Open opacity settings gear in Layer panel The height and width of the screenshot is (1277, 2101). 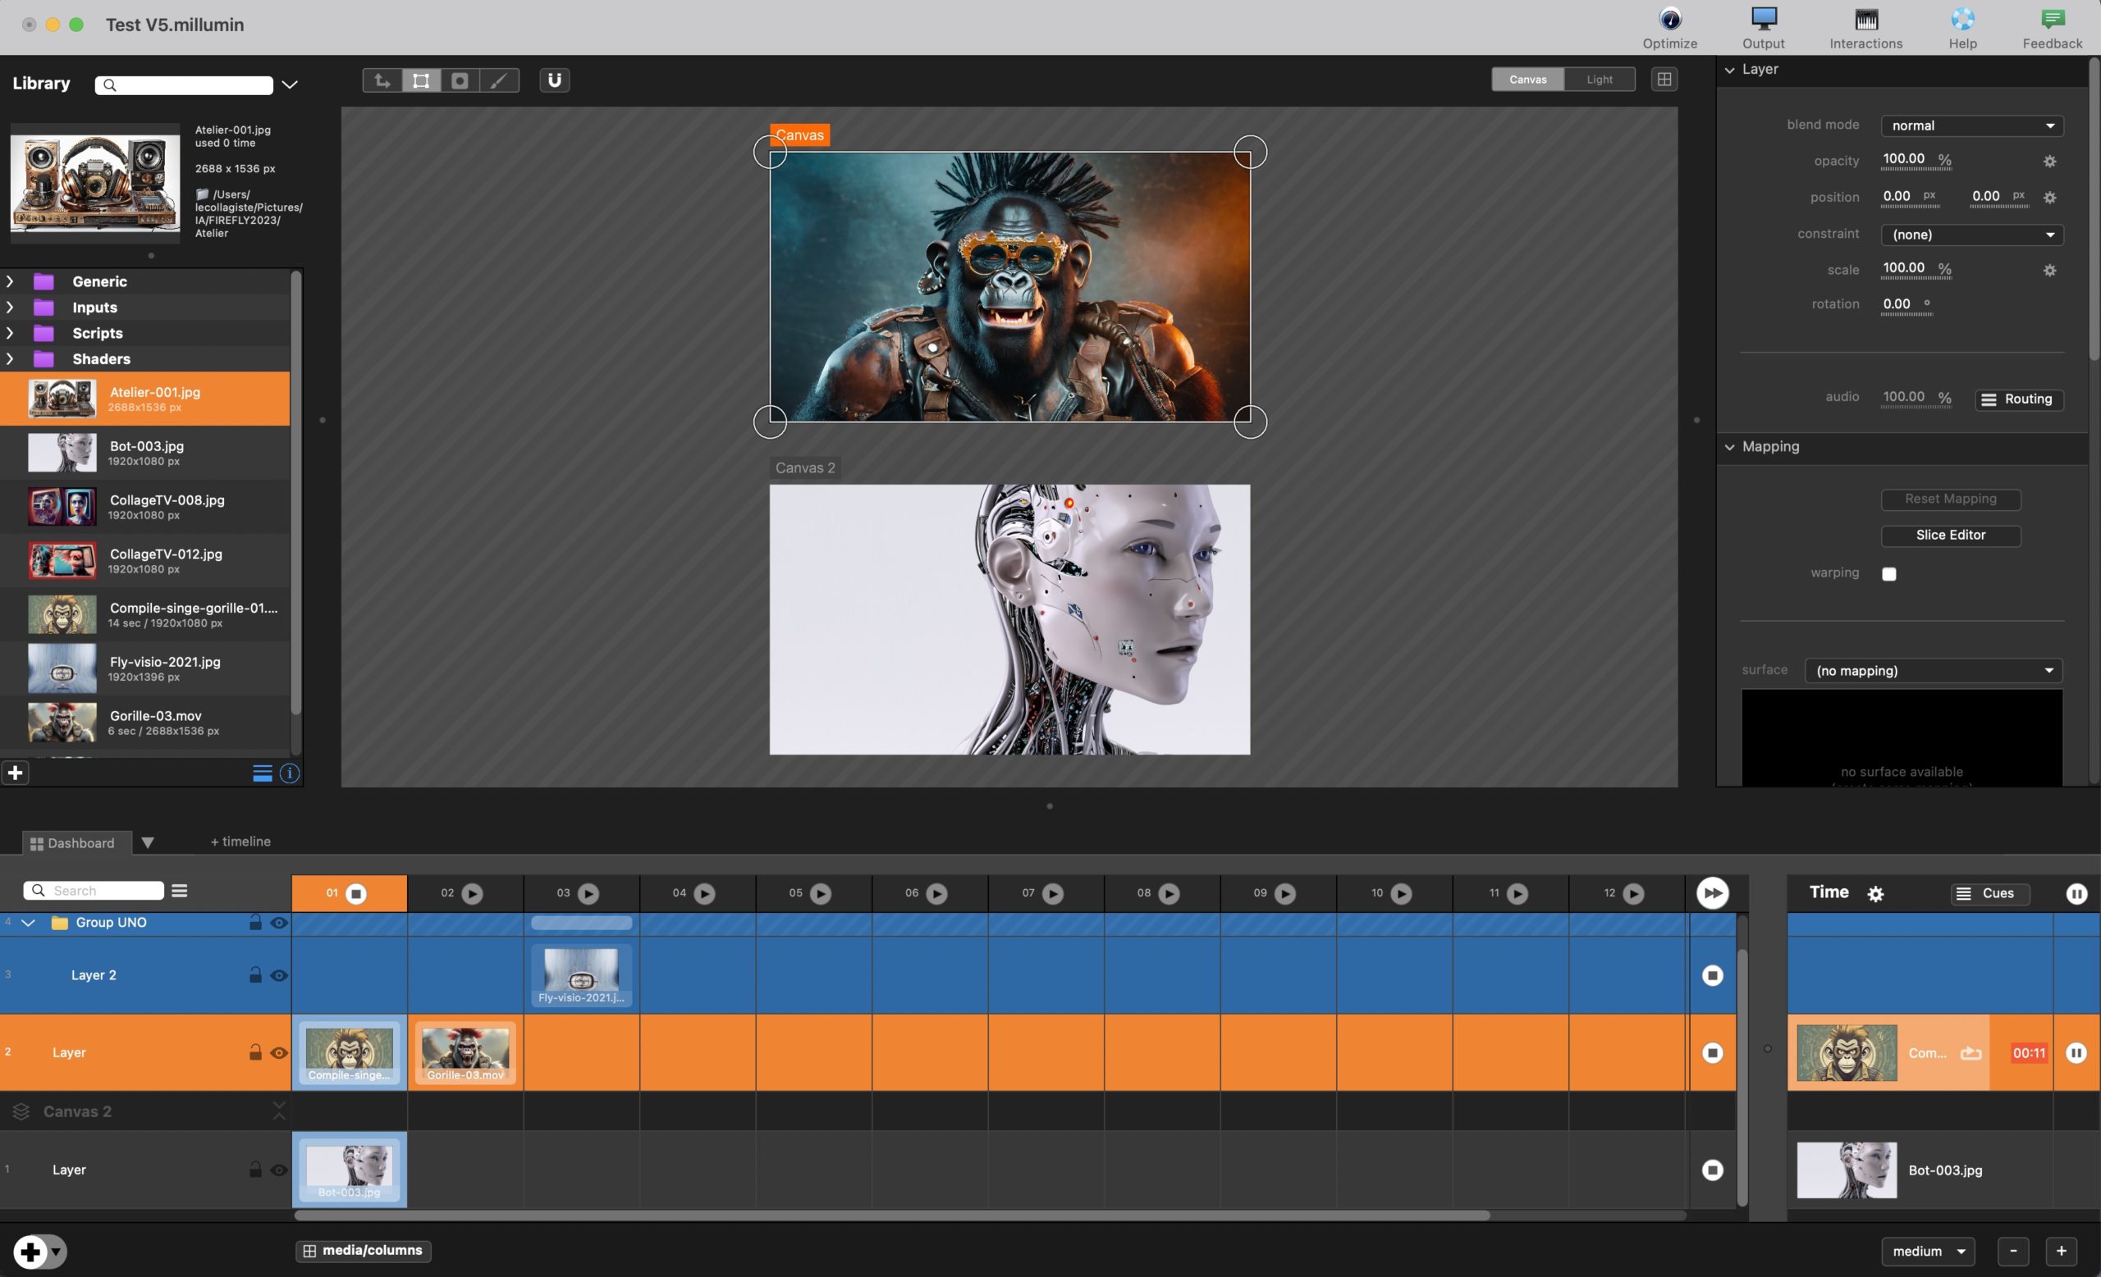pyautogui.click(x=2049, y=161)
